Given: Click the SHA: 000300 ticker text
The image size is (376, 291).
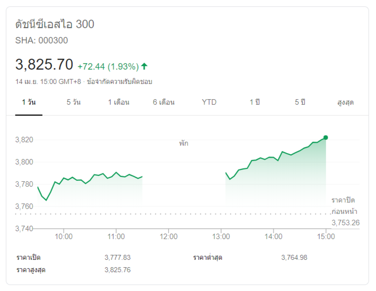Looking at the screenshot, I should pos(42,41).
